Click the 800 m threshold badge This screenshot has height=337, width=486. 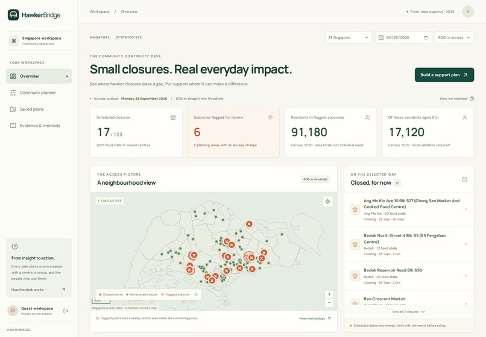coord(315,179)
